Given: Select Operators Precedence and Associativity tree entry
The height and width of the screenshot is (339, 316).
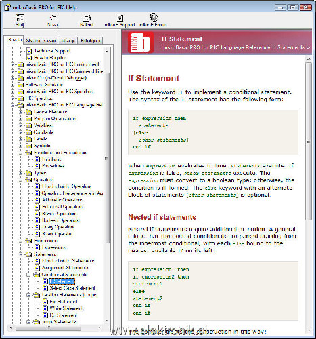Looking at the screenshot, I should 72,193.
